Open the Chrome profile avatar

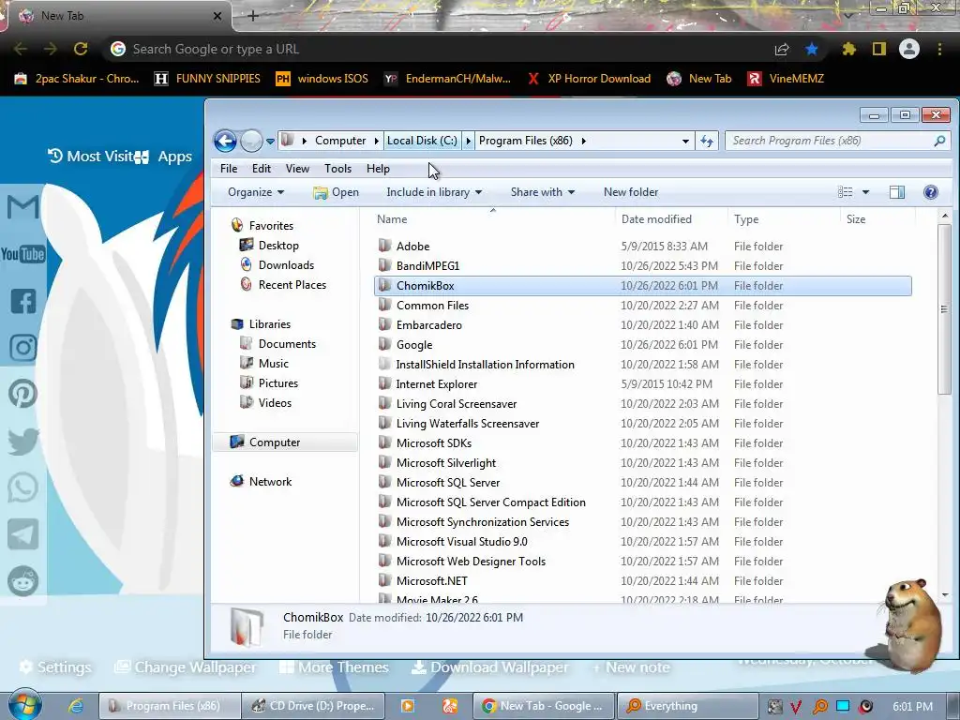tap(909, 49)
